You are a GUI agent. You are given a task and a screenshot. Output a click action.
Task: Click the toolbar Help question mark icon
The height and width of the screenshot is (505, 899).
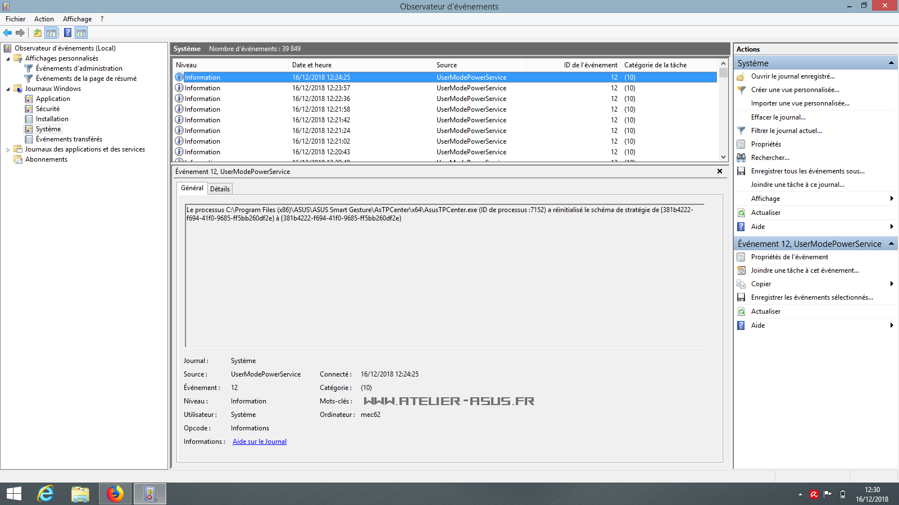(x=67, y=33)
